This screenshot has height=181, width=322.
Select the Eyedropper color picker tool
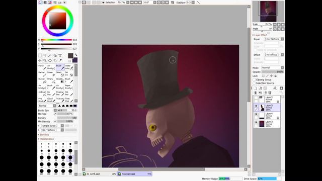(x=60, y=60)
